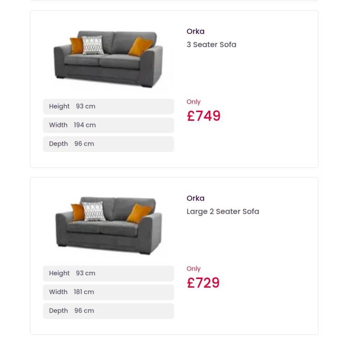Select the £729 price
348x338 pixels.
(203, 283)
